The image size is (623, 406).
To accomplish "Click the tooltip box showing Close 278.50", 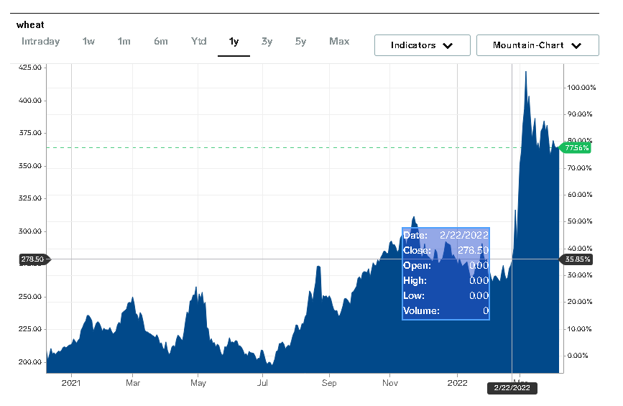I will 446,273.
